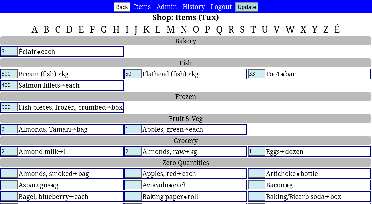This screenshot has width=372, height=204.
Task: Focus the empty quantity field for Artichoke
Action: click(257, 174)
